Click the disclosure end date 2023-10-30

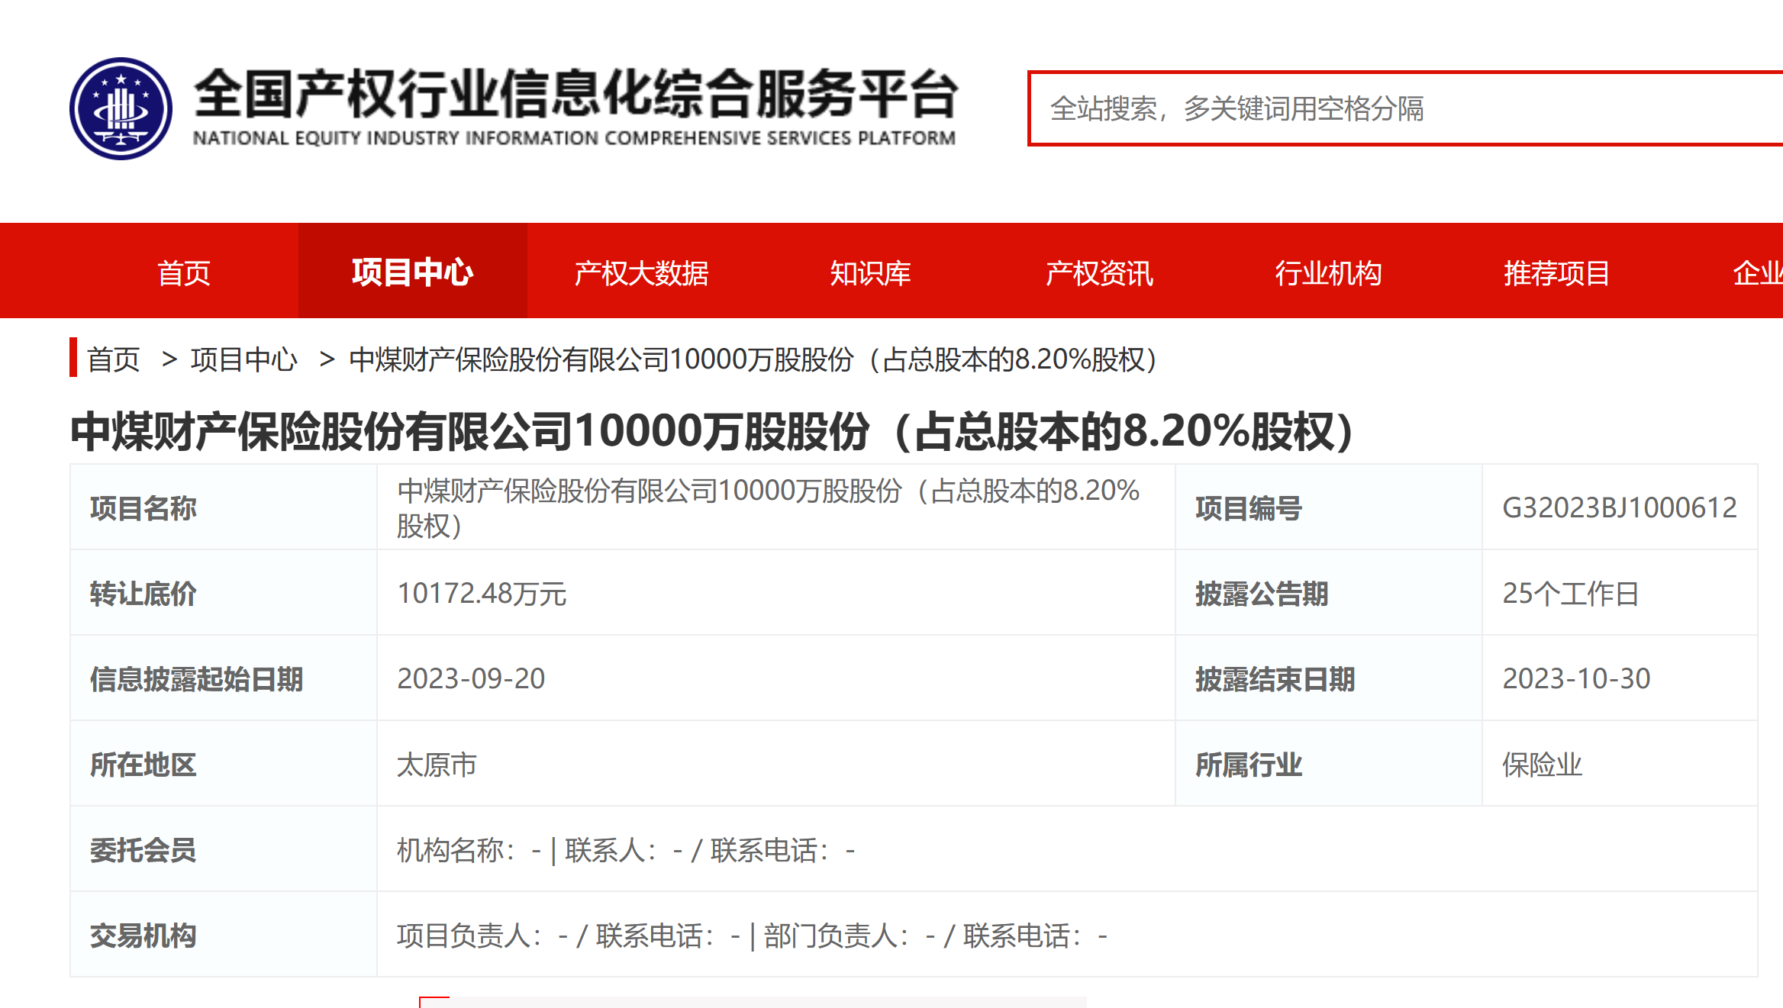tap(1576, 678)
